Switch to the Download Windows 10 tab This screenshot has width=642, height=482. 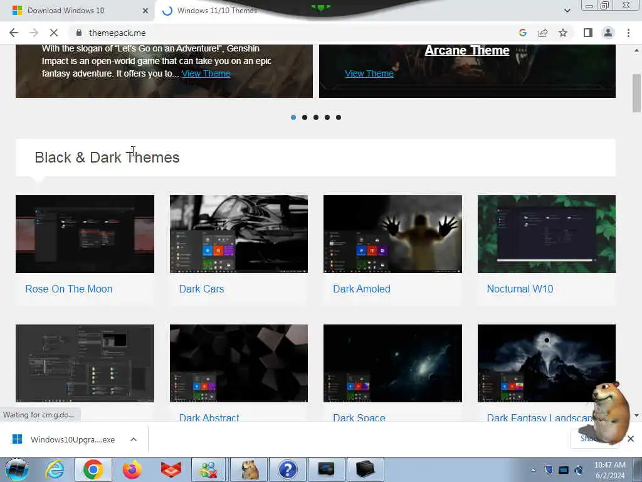[x=65, y=11]
